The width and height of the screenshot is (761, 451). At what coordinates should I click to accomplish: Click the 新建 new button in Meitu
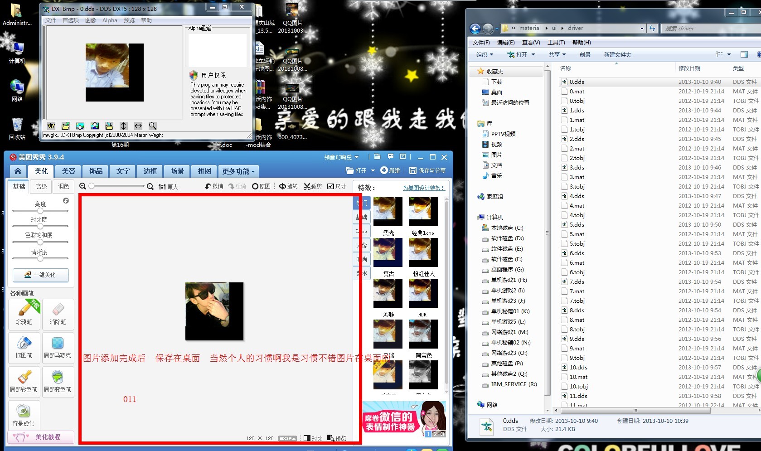pos(390,170)
